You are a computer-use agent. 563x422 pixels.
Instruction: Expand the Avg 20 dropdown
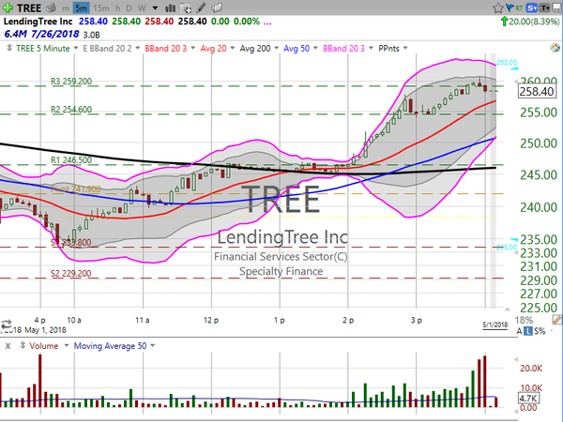(x=233, y=48)
